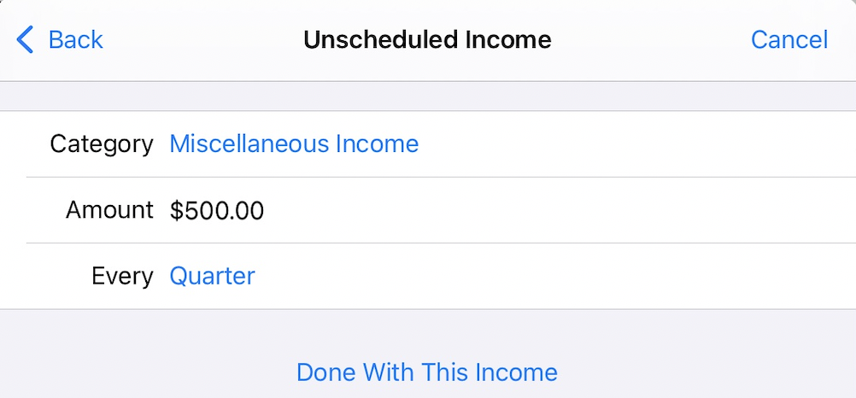Tap empty space in the Every row

coord(555,277)
